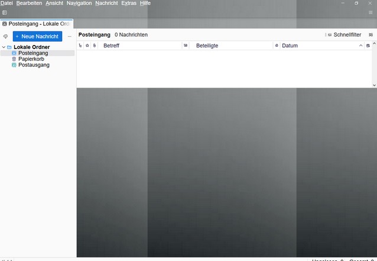Screen dimensions: 377x261
Task: Open the Extras menu
Action: point(129,3)
